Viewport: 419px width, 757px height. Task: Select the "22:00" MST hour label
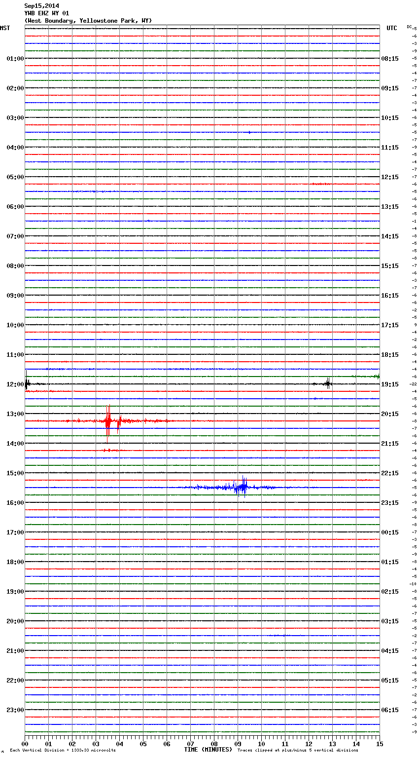tap(15, 681)
